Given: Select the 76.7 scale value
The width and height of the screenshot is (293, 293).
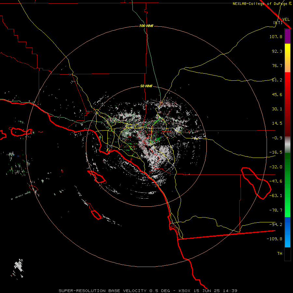Looking at the screenshot, I should tap(277, 65).
